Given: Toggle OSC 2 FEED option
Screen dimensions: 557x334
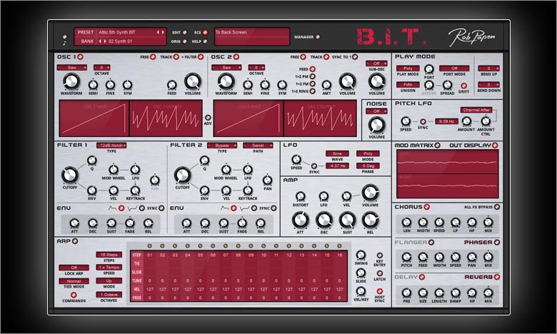Looking at the screenshot, I should pos(312,69).
